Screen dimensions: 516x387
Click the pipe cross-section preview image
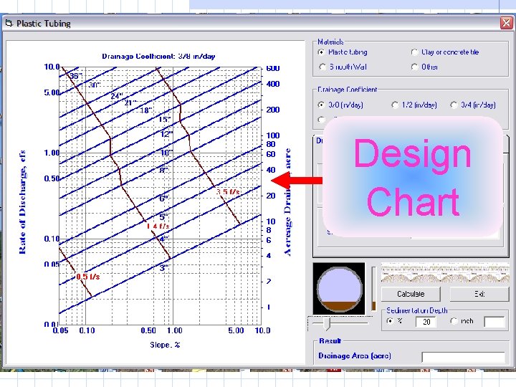click(339, 289)
